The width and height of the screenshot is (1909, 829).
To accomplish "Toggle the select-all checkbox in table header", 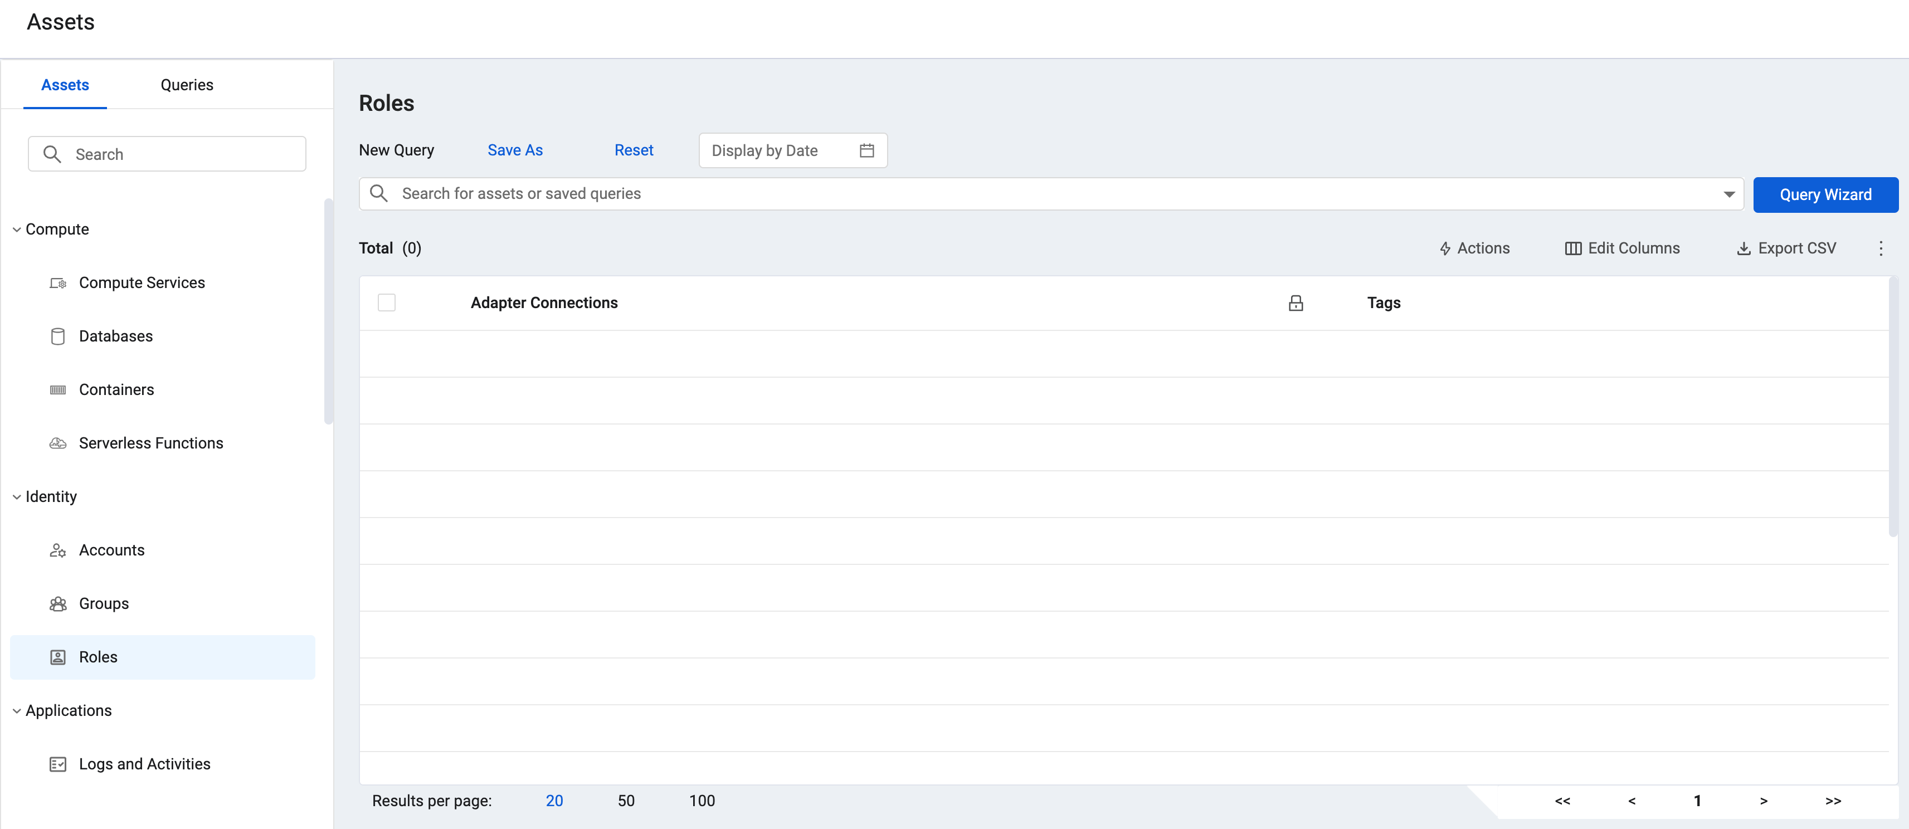I will click(x=386, y=303).
